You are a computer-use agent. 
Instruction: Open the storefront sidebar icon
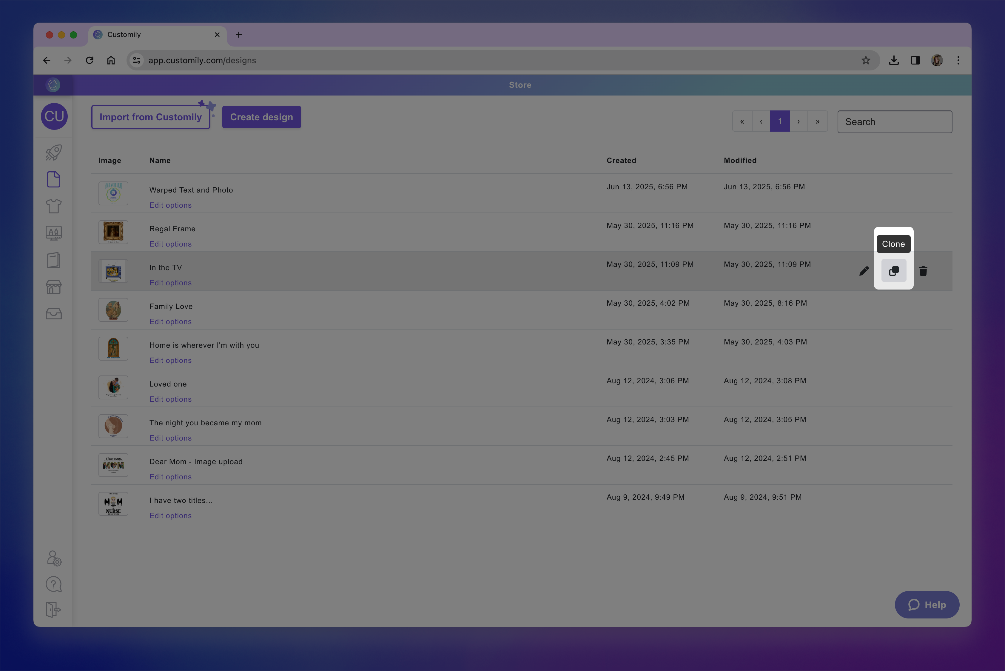53,287
